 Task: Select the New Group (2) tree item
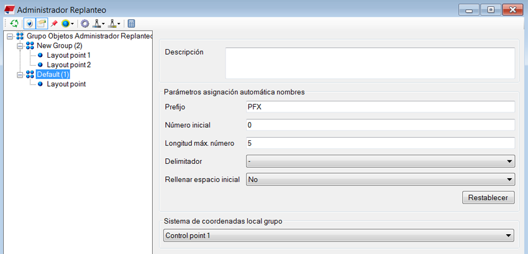(x=60, y=45)
